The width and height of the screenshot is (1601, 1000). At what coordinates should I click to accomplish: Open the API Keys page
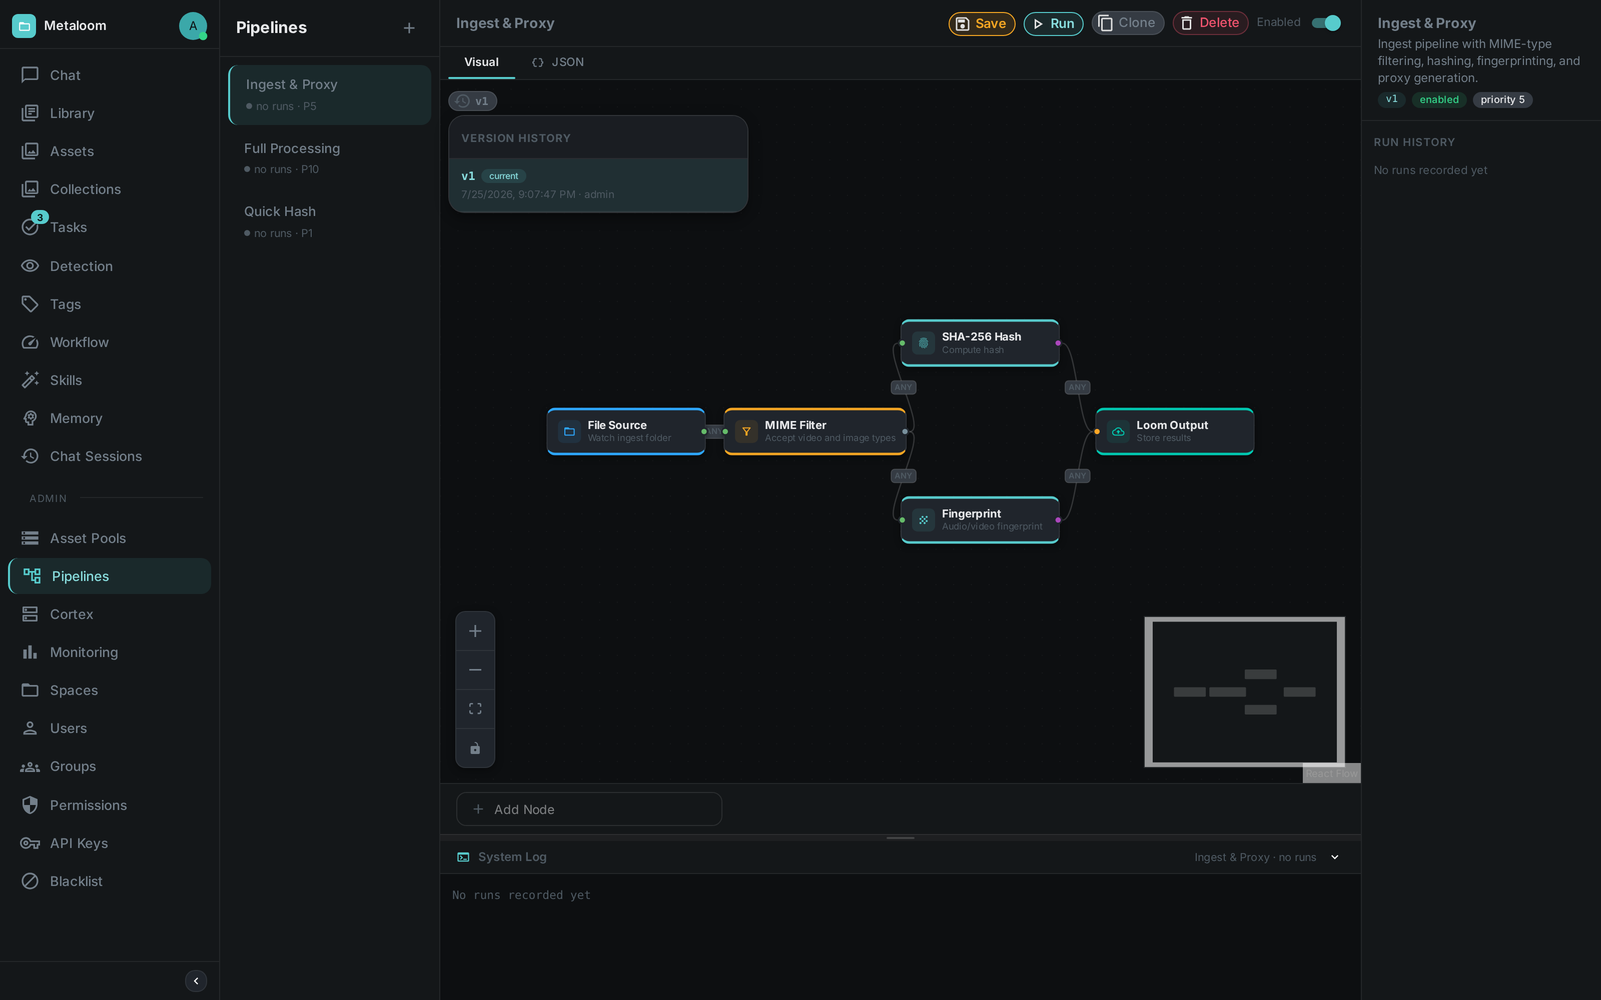click(109, 843)
